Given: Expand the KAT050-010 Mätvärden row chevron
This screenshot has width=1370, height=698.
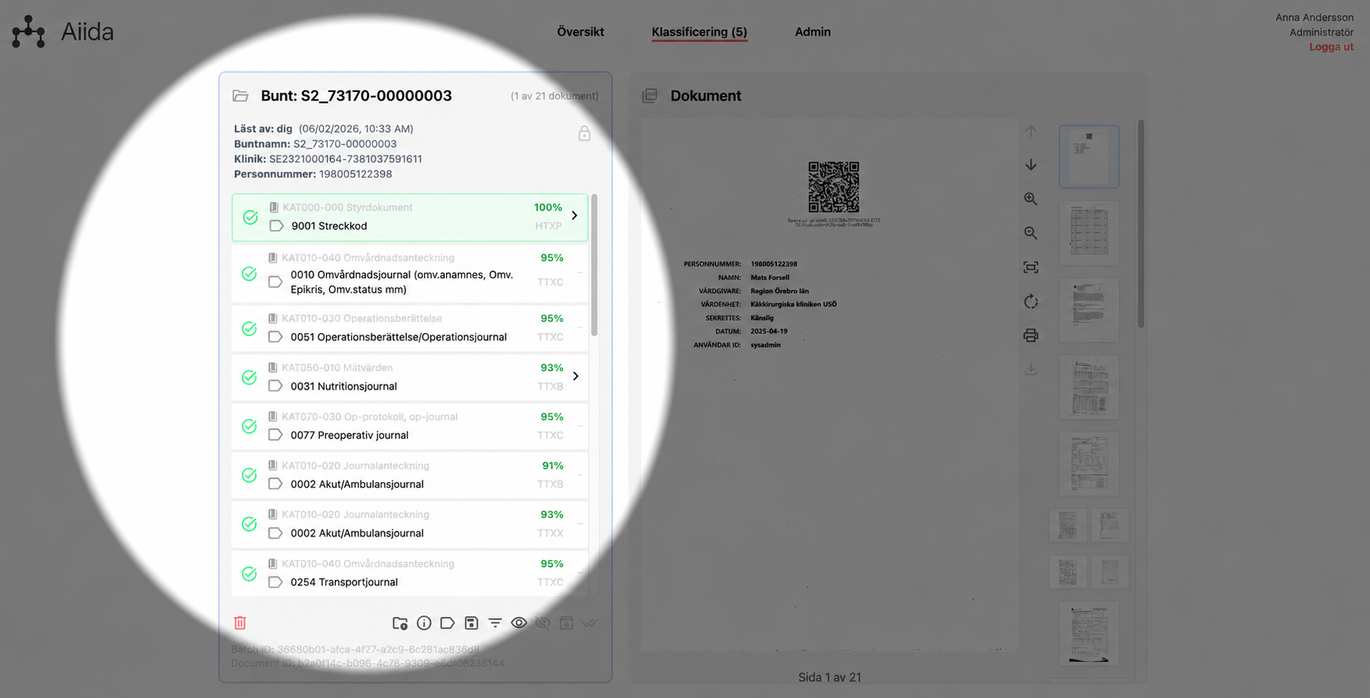Looking at the screenshot, I should pos(576,376).
